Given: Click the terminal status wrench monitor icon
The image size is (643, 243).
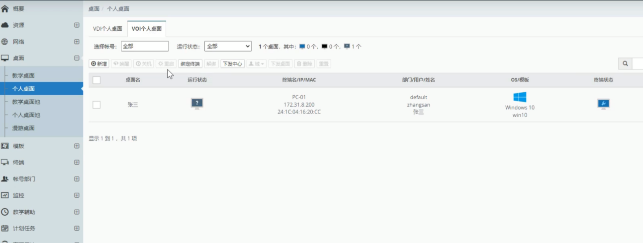Looking at the screenshot, I should (x=603, y=104).
